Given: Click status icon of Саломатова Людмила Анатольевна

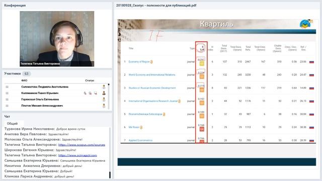Looking at the screenshot, I should click(x=104, y=87).
